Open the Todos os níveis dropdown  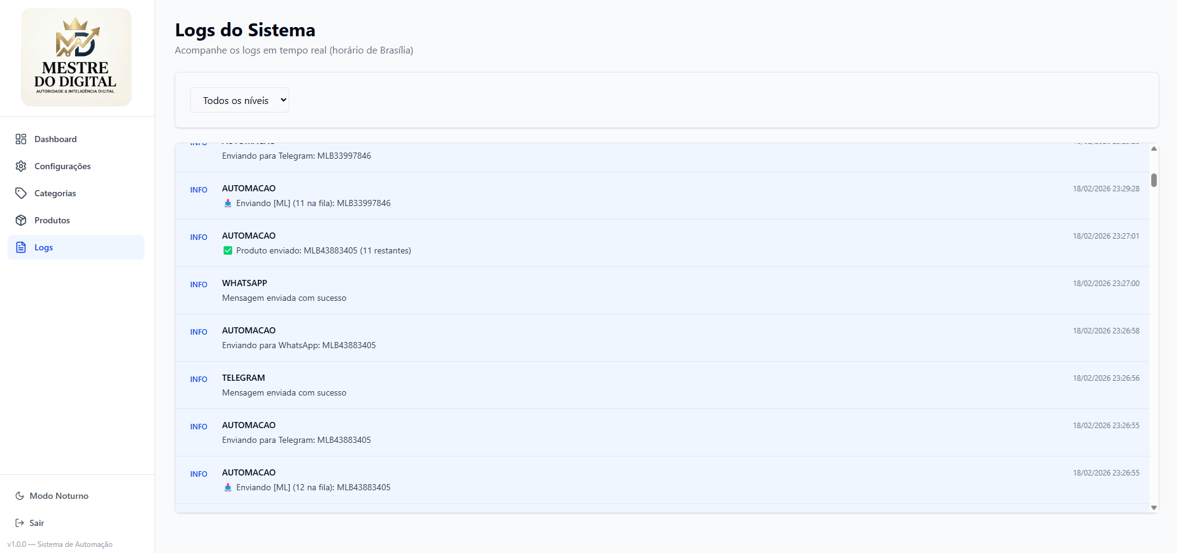(x=239, y=100)
